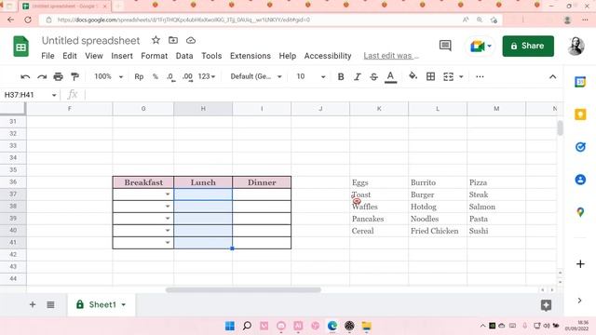The width and height of the screenshot is (596, 335).
Task: Print the spreadsheet with printer icon
Action: pos(58,76)
